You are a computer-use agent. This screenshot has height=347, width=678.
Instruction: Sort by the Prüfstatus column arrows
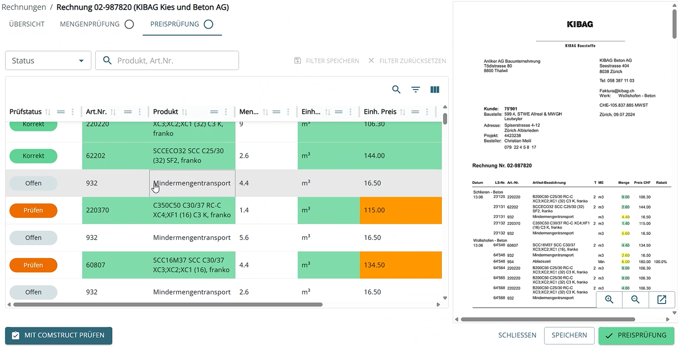48,112
